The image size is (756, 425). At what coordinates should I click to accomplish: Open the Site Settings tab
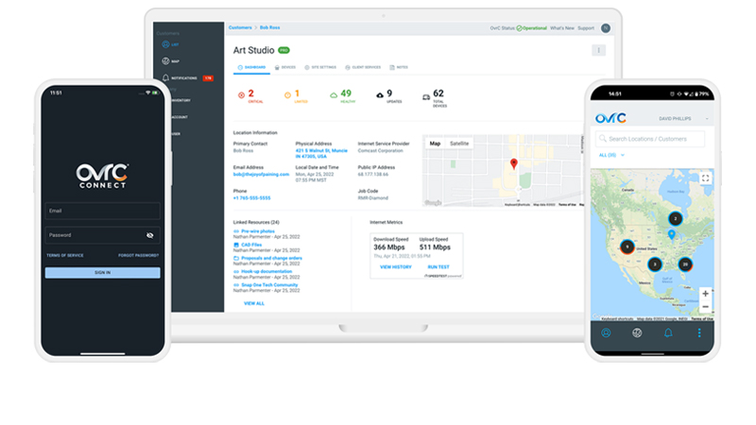coord(320,67)
